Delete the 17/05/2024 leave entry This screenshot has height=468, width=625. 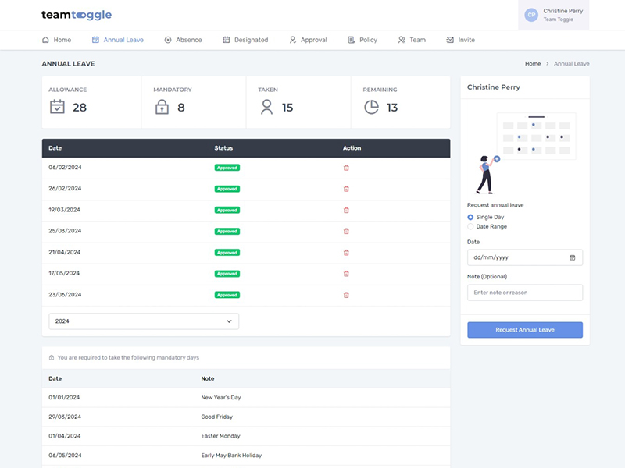tap(346, 274)
